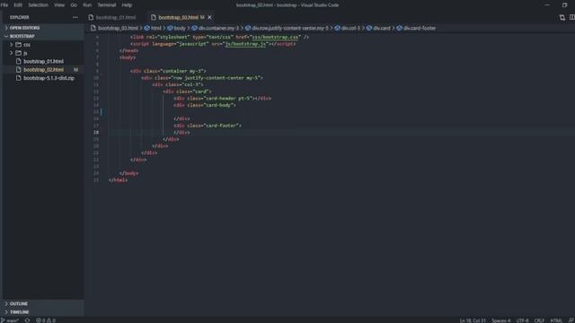
Task: Open the Go menu
Action: pos(74,5)
